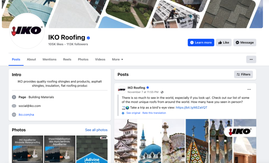Screen dimensions: 269x163
Task: Click the Learn more button
Action: click(x=201, y=42)
